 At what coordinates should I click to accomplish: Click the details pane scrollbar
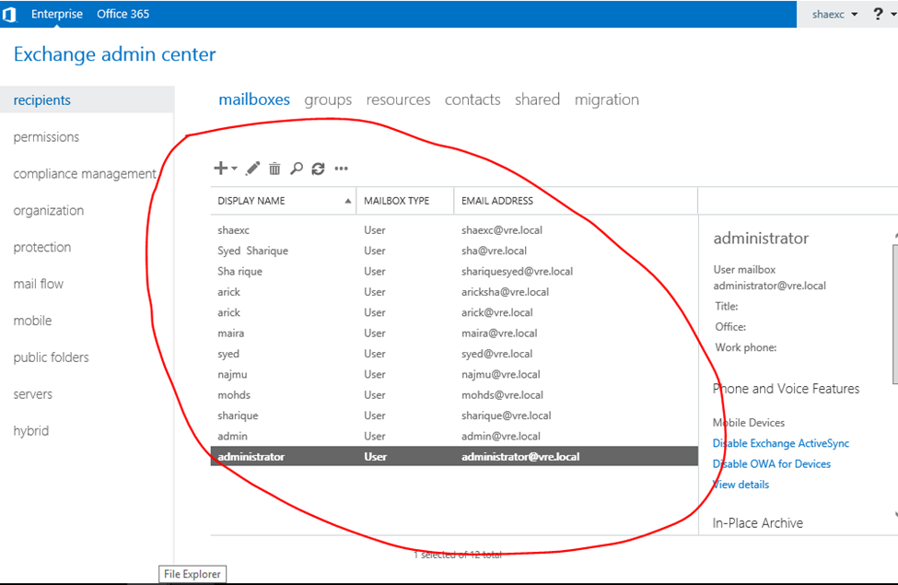tap(893, 313)
